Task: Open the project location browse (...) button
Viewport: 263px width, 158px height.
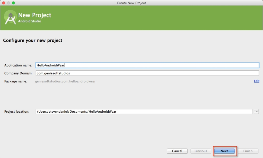Action: click(x=256, y=111)
